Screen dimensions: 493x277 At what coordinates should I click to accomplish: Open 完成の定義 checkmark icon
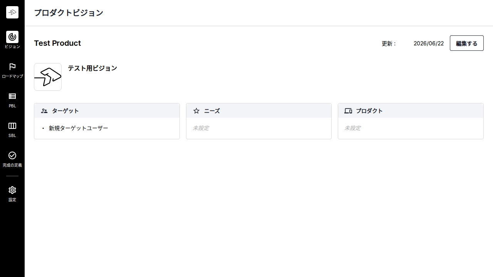[12, 155]
